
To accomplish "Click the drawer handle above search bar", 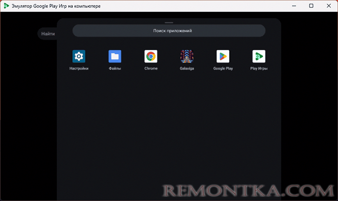I will point(169,22).
